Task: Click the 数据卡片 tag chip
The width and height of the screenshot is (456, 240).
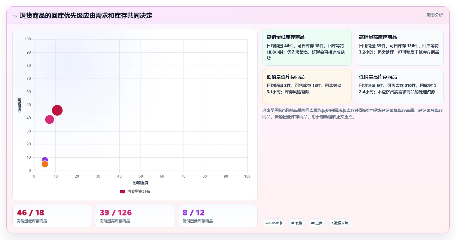Action: coord(339,223)
